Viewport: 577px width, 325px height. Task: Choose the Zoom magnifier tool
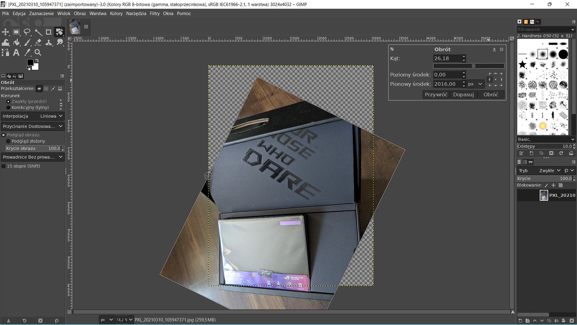(38, 53)
